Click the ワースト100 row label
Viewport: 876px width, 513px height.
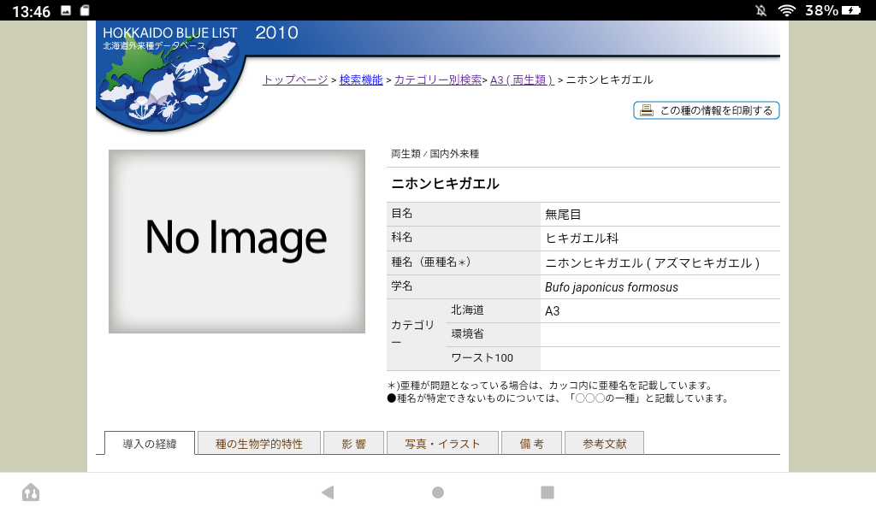click(482, 357)
